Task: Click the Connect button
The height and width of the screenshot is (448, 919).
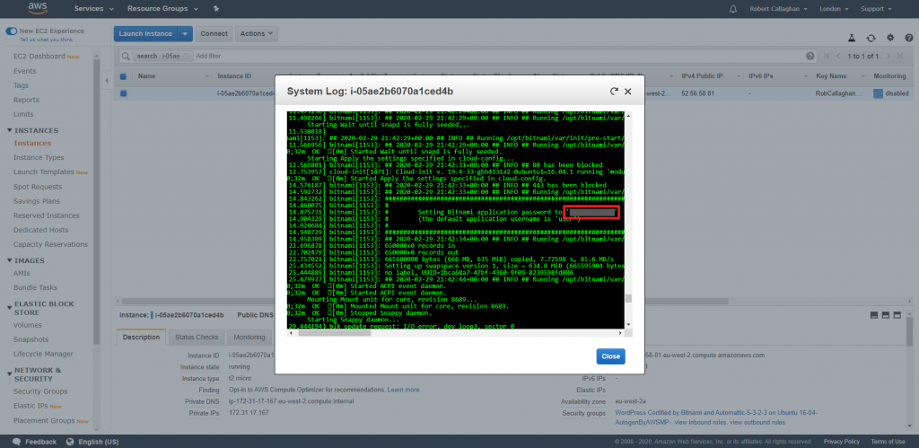Action: 214,34
